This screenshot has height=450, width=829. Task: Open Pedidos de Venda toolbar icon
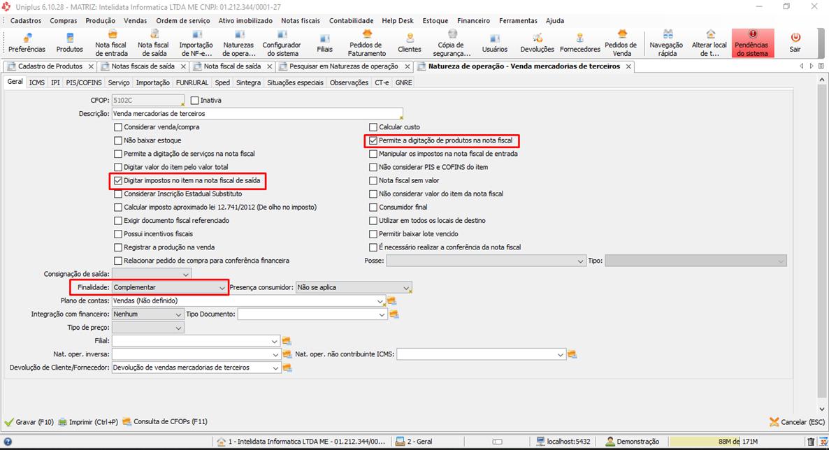[621, 43]
